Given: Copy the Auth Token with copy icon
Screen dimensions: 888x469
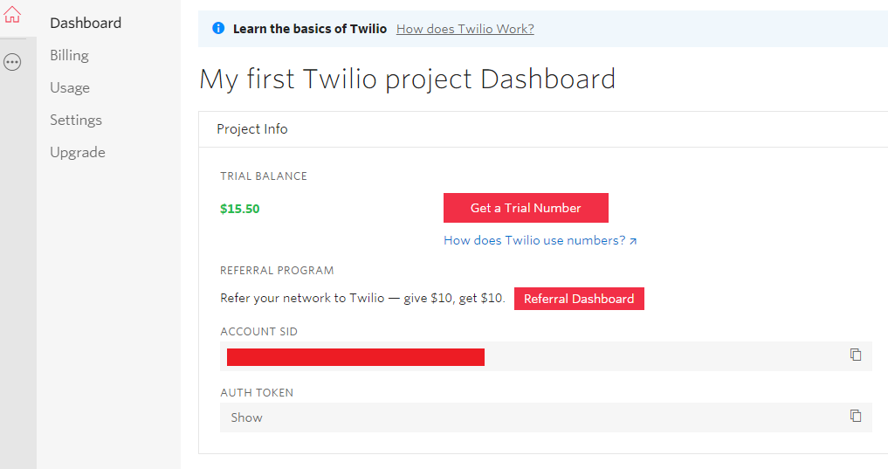Looking at the screenshot, I should point(856,416).
